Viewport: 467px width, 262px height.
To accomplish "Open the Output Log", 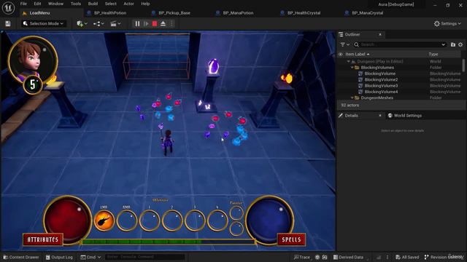I will 59,257.
